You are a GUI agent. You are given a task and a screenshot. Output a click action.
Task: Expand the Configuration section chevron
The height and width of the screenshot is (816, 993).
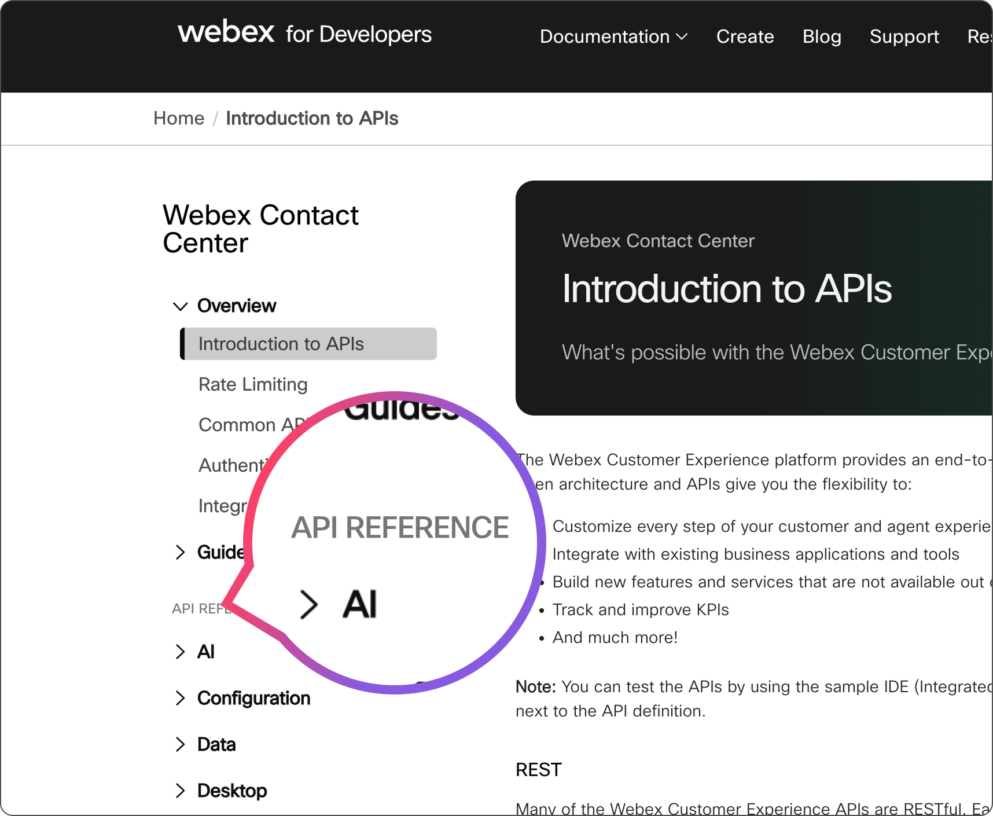coord(181,698)
